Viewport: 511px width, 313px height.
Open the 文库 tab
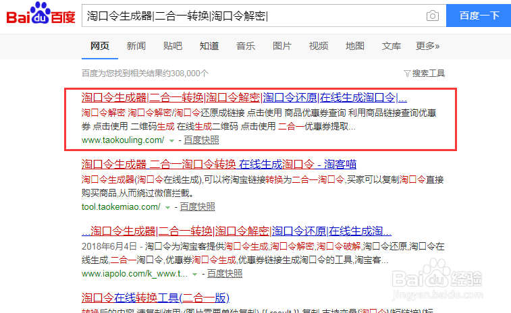[392, 46]
